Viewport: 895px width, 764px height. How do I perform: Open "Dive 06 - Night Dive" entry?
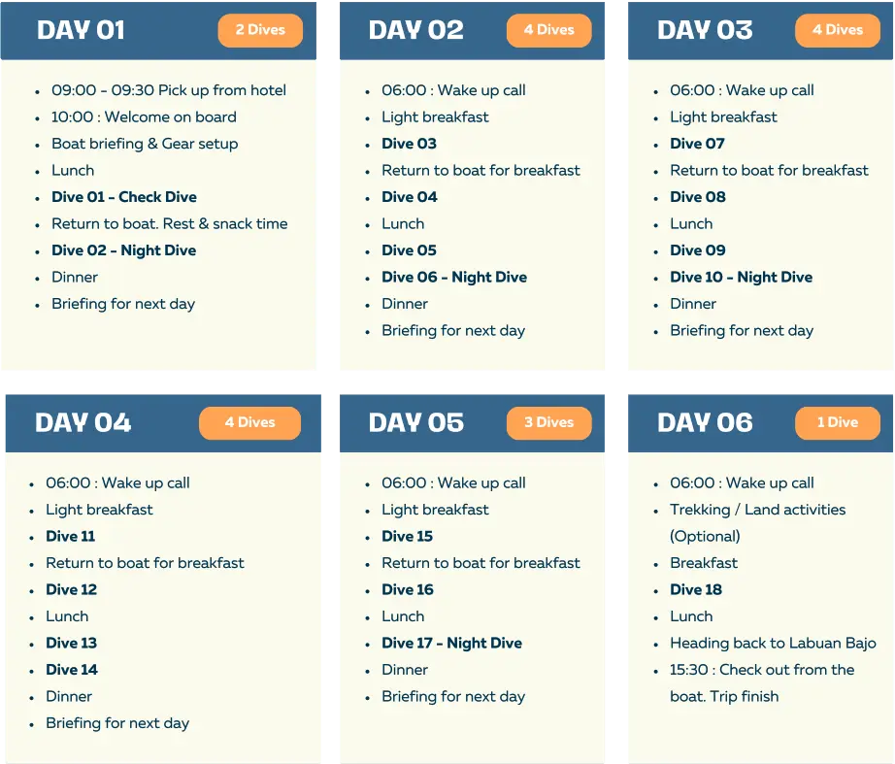[454, 277]
